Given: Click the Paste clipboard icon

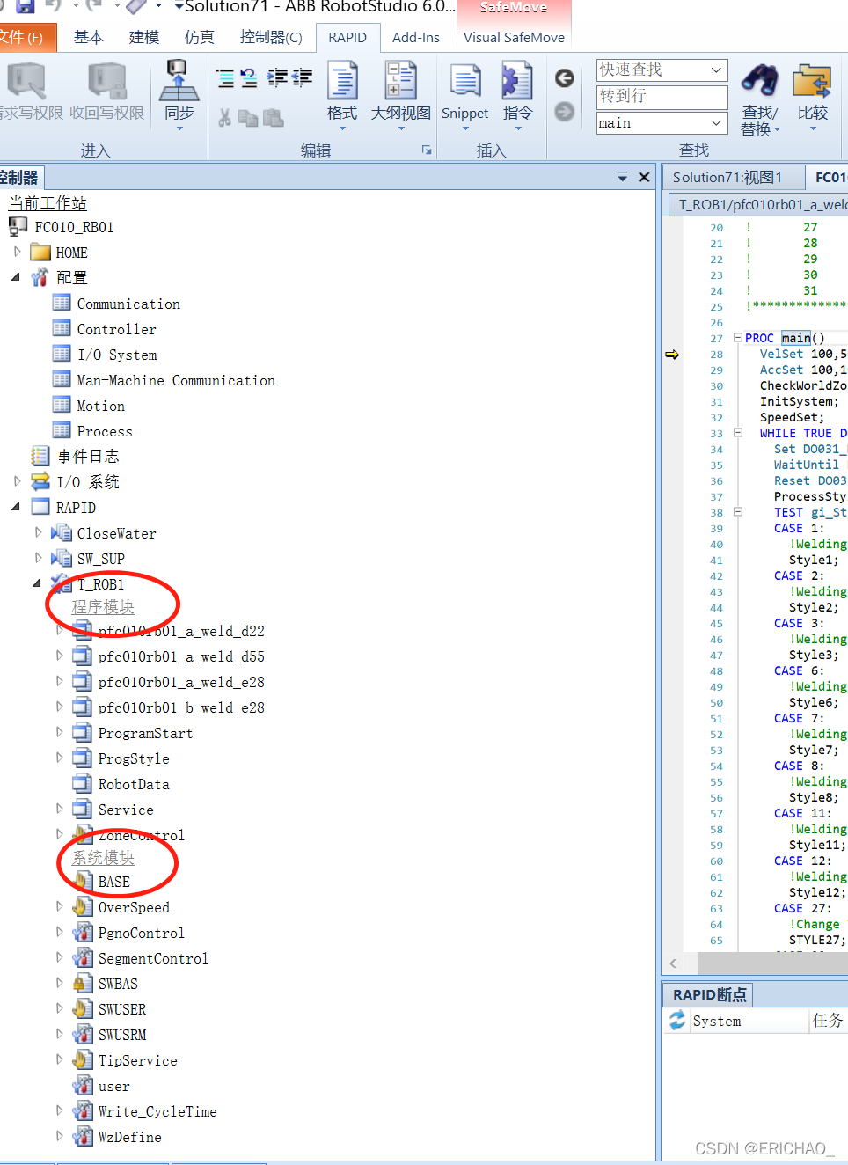Looking at the screenshot, I should [x=274, y=117].
